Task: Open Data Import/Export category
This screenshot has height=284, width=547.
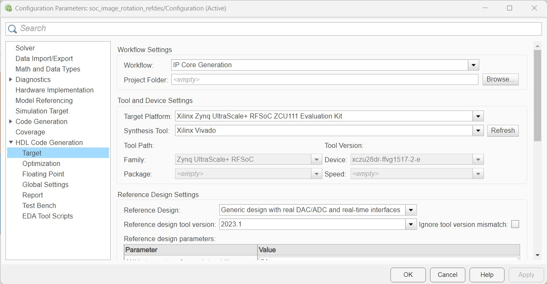Action: [44, 58]
